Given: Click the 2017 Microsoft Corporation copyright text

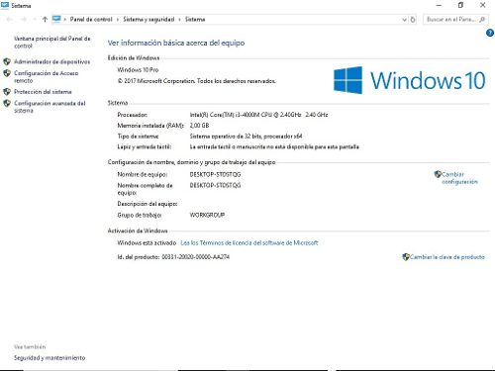Looking at the screenshot, I should 196,81.
